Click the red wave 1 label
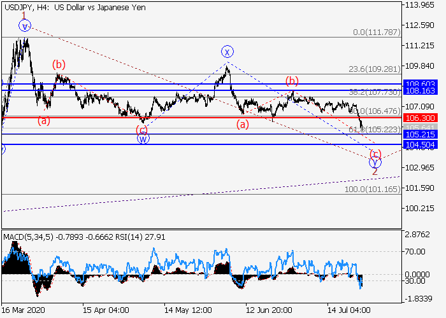This screenshot has width=446, height=318. (24, 14)
